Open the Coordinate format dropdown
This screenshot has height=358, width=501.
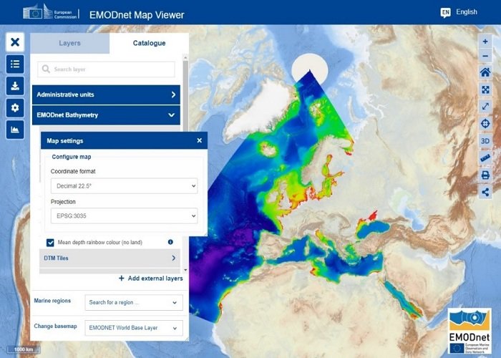point(124,185)
